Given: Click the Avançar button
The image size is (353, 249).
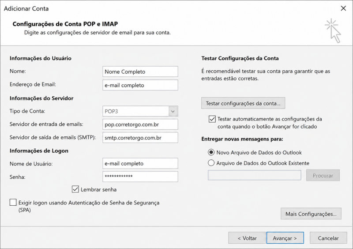Looking at the screenshot, I should coord(285,238).
